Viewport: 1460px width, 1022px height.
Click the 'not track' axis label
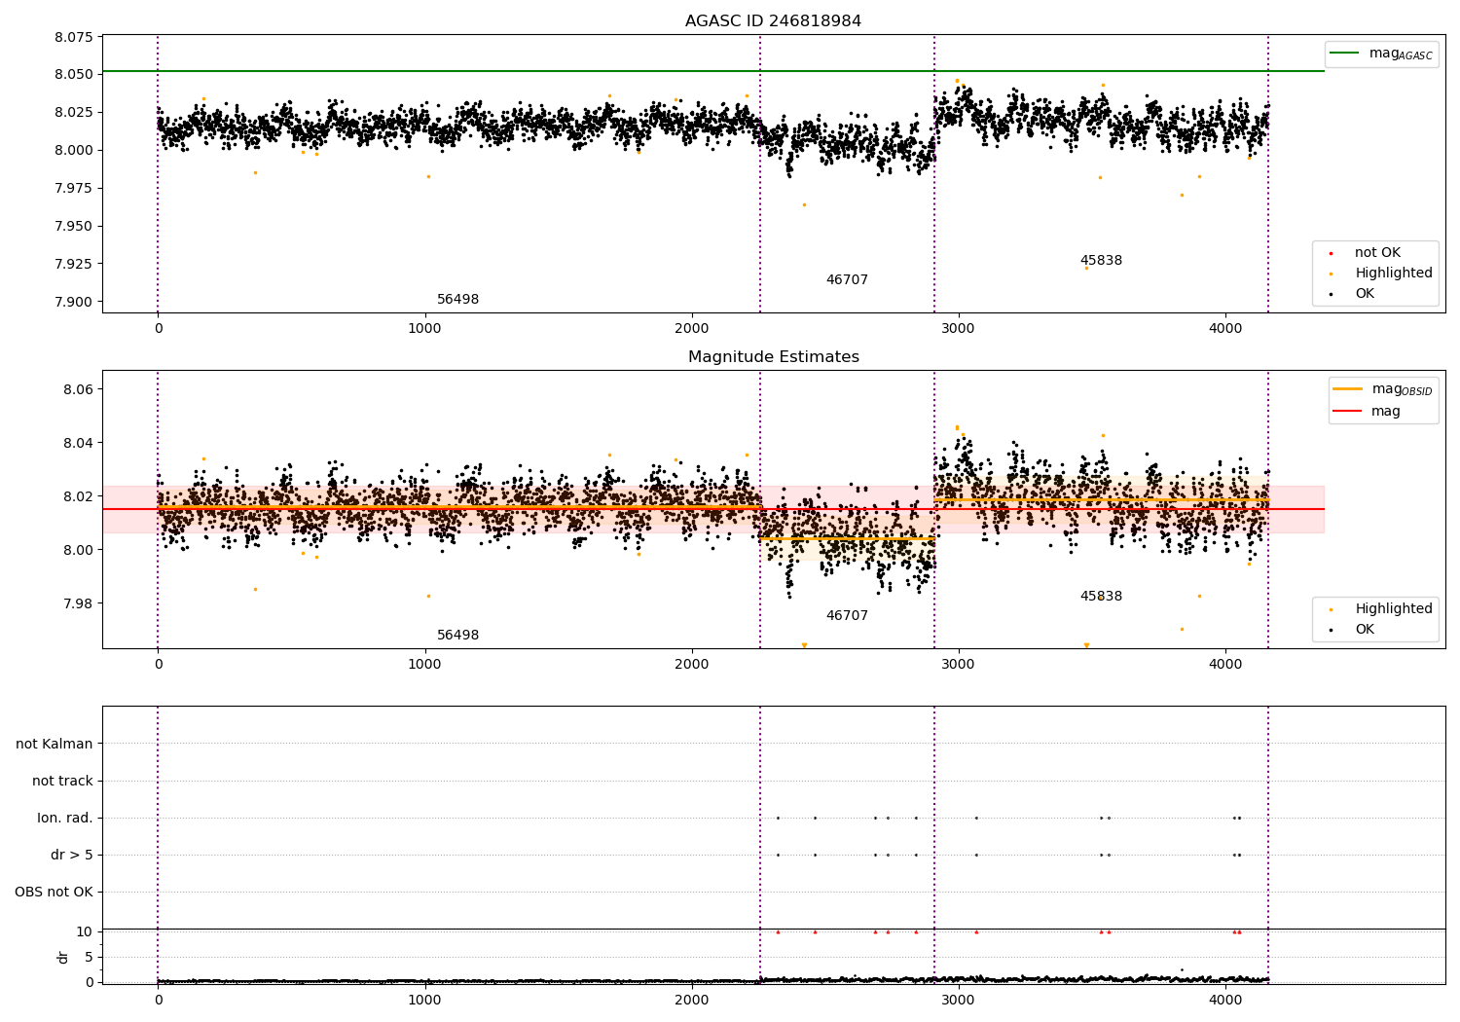[x=62, y=781]
